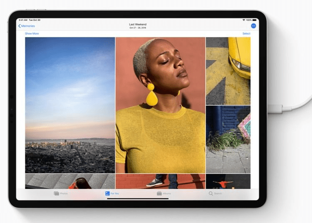Open the woman in yellow shirt portrait
Screen dimensions: 312x223
pyautogui.click(x=161, y=105)
